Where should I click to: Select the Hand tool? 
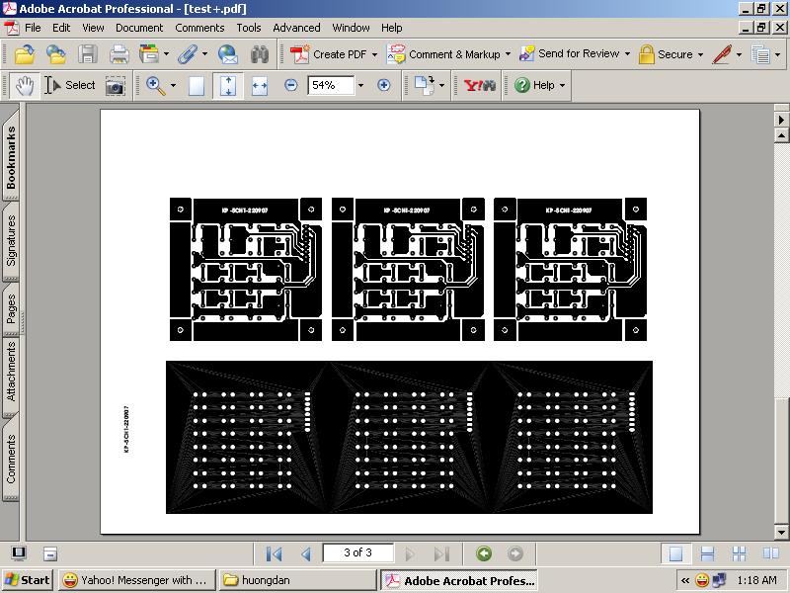pos(24,85)
